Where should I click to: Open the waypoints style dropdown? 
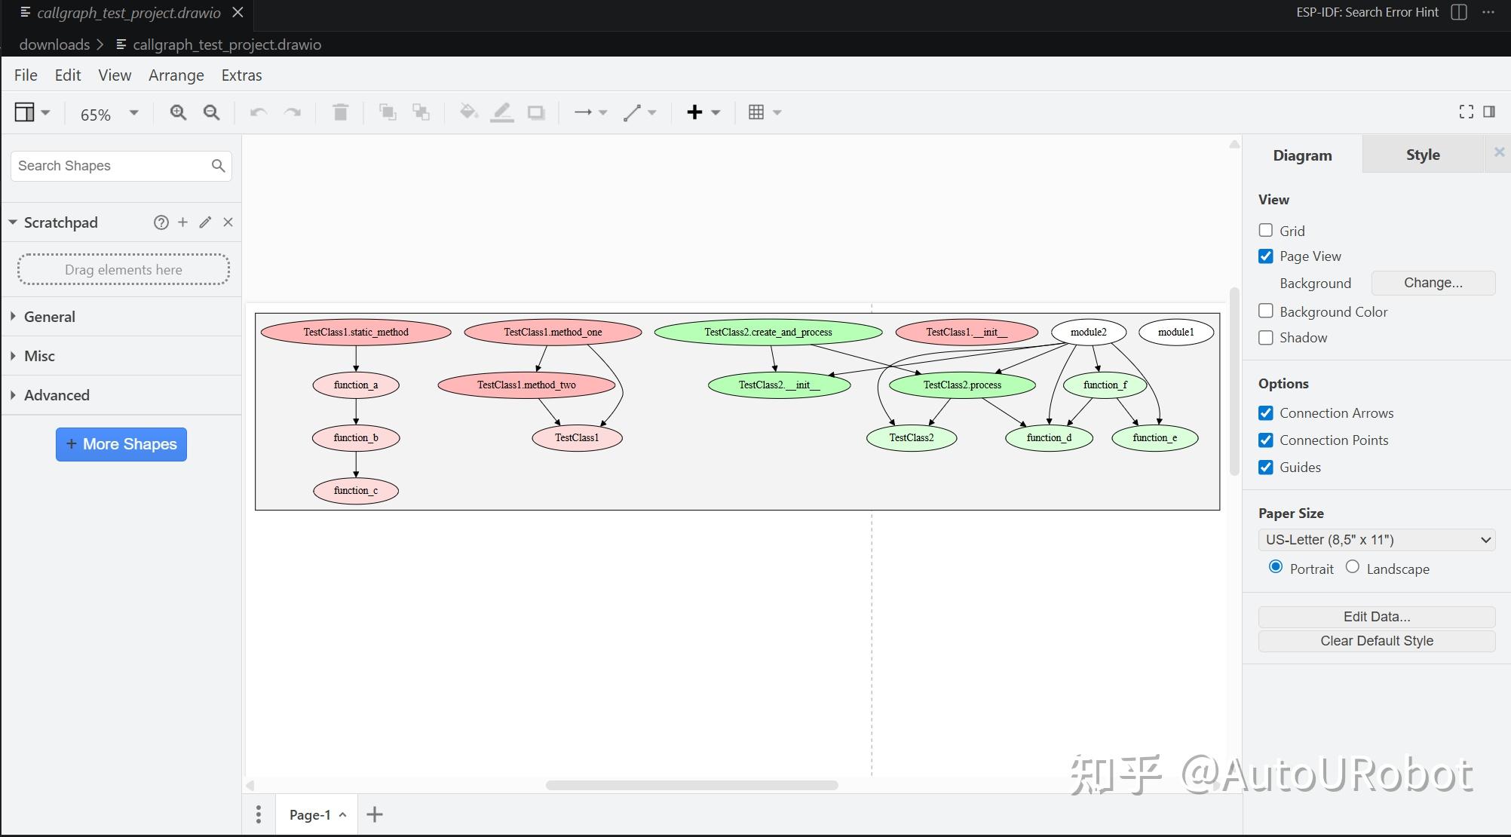pyautogui.click(x=640, y=112)
